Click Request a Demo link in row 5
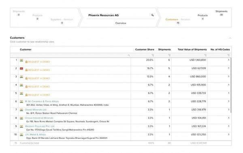 tap(39, 95)
